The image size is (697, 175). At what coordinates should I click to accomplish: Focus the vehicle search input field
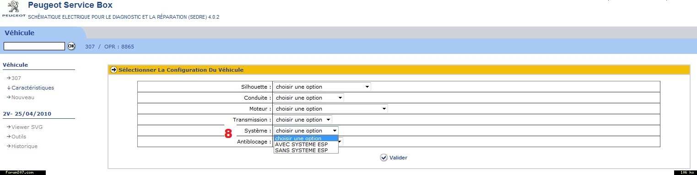34,46
